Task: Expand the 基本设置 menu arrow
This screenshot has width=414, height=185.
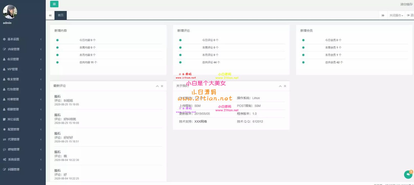Action: click(41, 39)
